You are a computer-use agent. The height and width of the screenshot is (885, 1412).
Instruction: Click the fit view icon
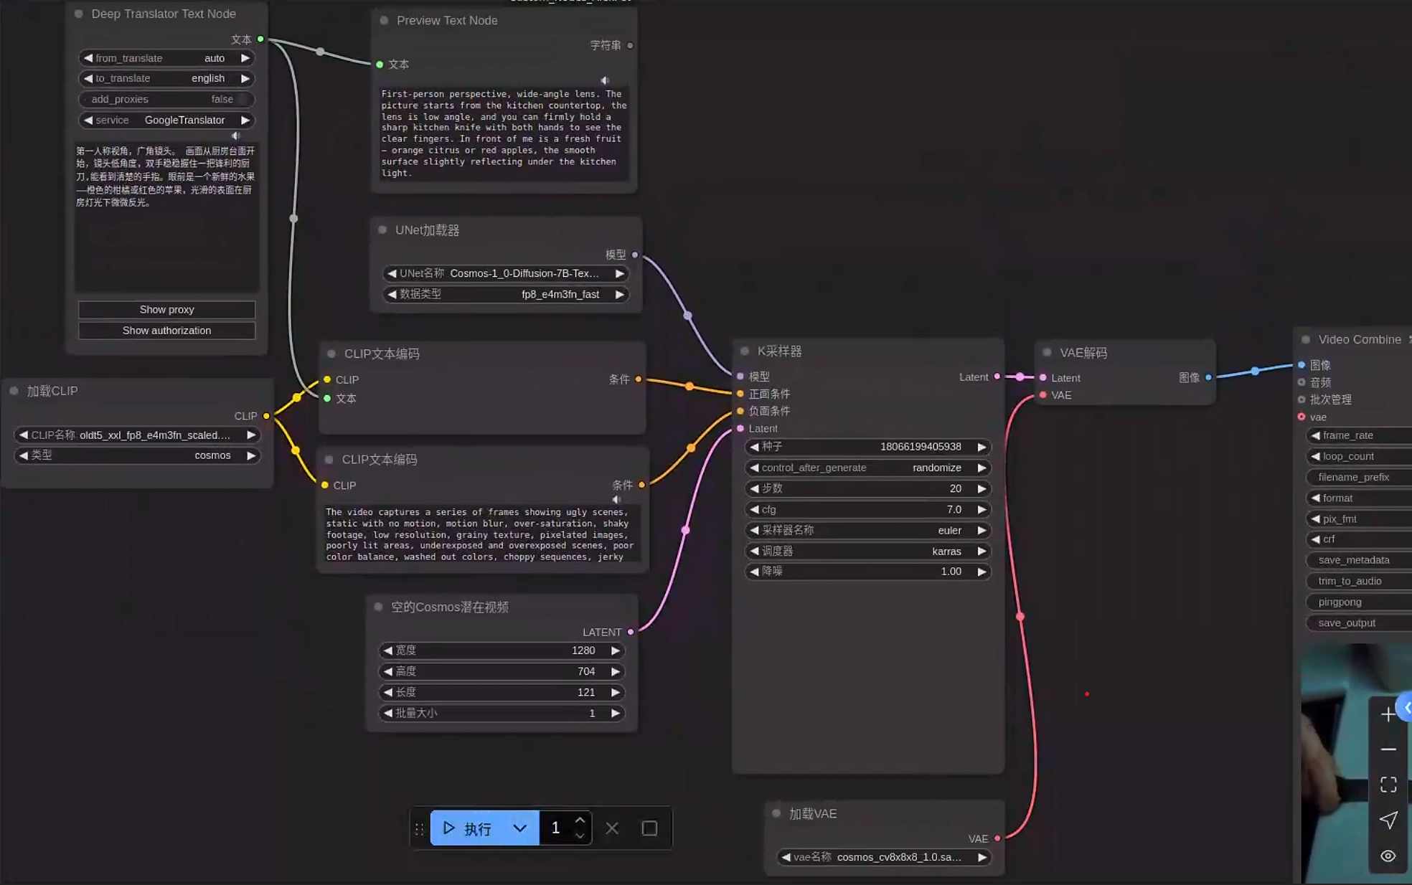[1388, 785]
